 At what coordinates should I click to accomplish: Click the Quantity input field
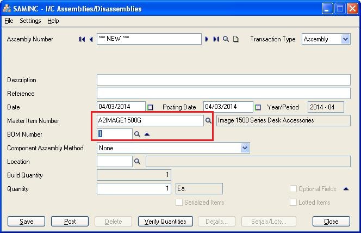(134, 188)
